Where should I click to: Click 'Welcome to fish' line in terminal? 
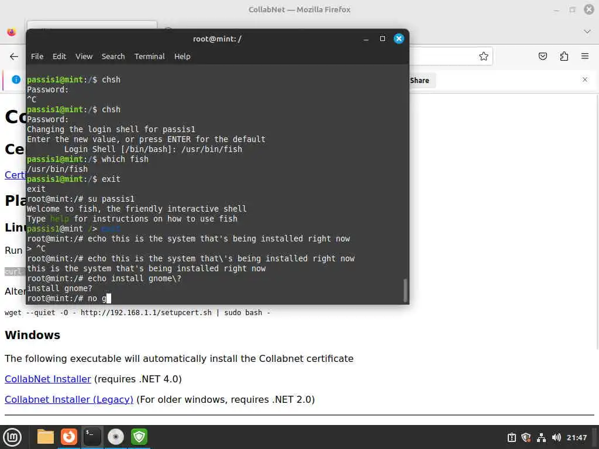(136, 209)
